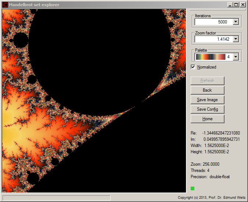The height and width of the screenshot is (202, 248).
Task: Click the Precision: double-float readout
Action: pos(210,177)
